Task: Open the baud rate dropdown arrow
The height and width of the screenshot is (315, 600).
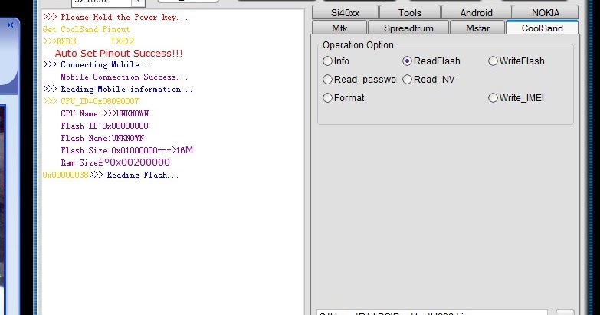Action: 138,2
